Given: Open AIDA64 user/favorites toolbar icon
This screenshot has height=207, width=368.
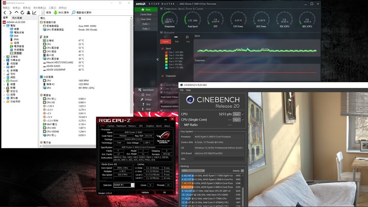Looking at the screenshot, I should [x=29, y=12].
